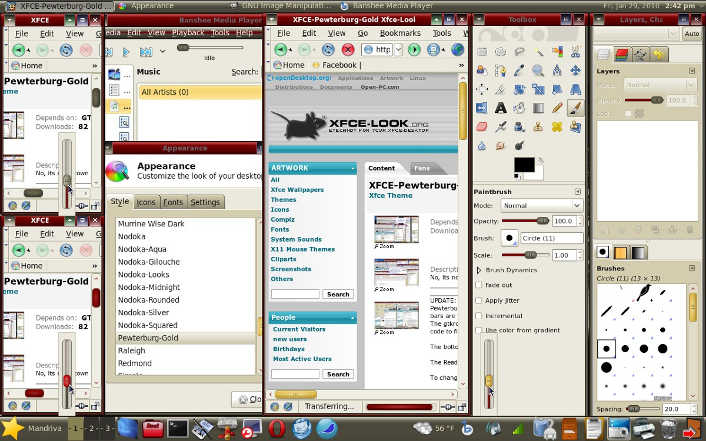Click the Auto button in Layers dock
Screen dimensions: 706x441
pyautogui.click(x=692, y=34)
